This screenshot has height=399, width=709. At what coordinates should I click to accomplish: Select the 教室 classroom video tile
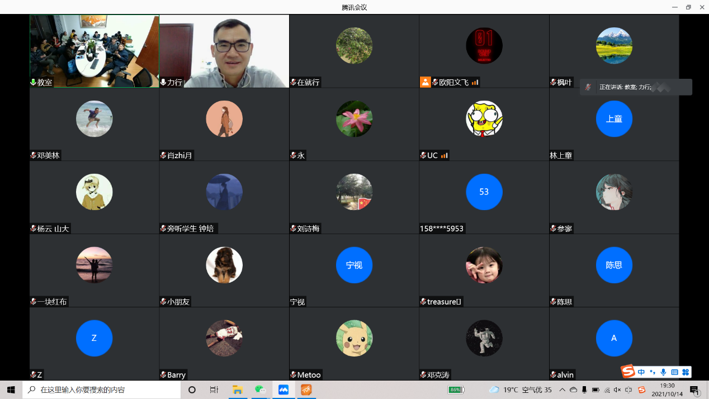pos(94,51)
